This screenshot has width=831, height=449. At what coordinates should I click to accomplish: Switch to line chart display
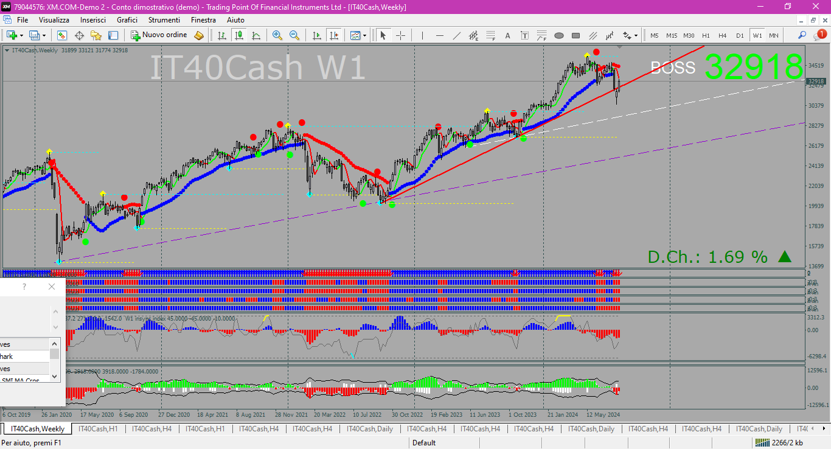[256, 35]
